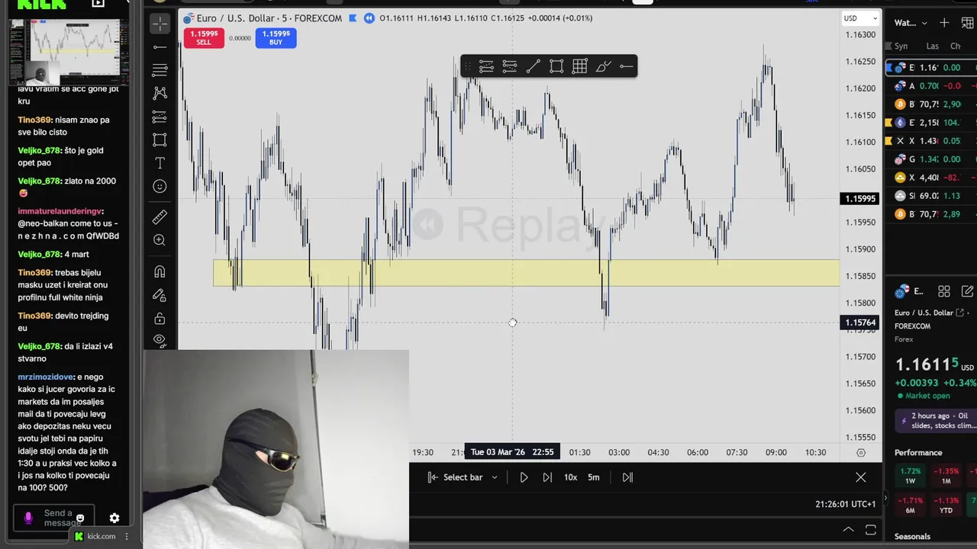The height and width of the screenshot is (549, 977).
Task: Select trend line in floating favorites toolbar
Action: pos(533,67)
